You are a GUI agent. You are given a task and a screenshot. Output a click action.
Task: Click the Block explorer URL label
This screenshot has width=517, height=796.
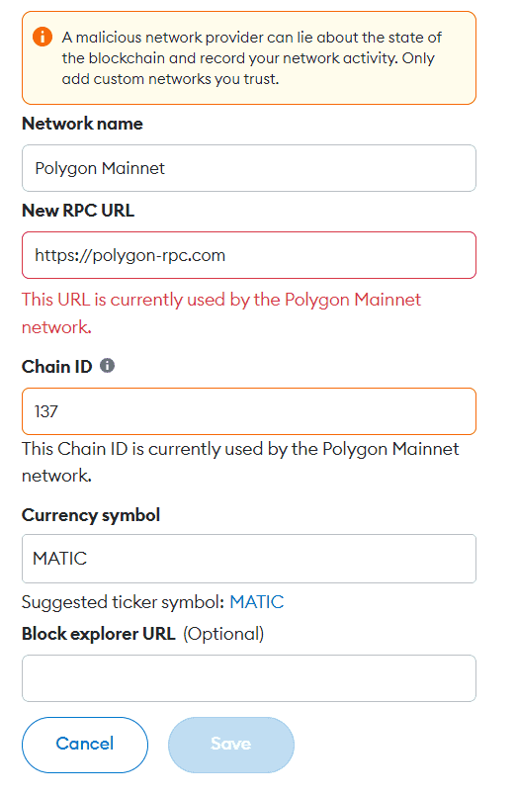99,634
